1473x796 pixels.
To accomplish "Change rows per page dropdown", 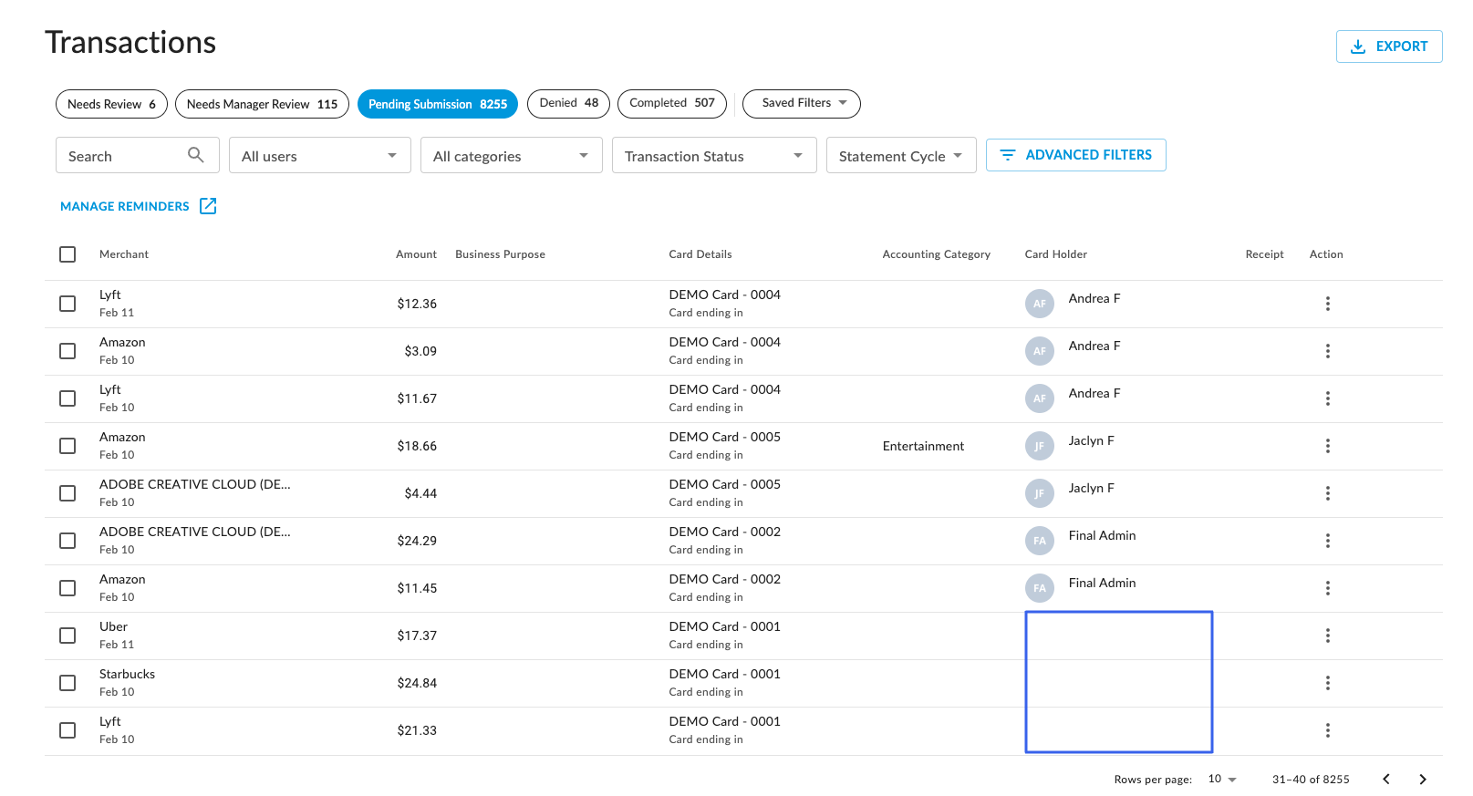I will pyautogui.click(x=1222, y=779).
